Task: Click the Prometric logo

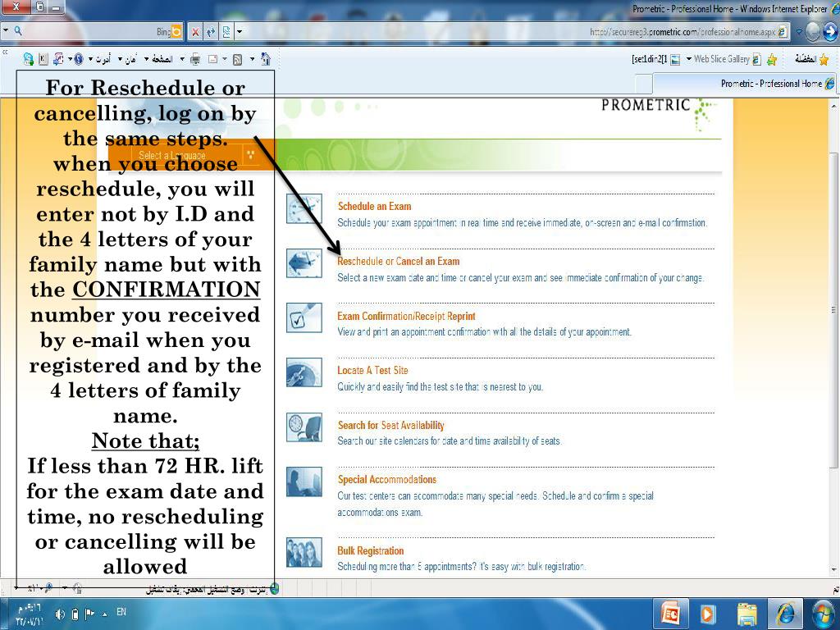Action: pyautogui.click(x=645, y=106)
